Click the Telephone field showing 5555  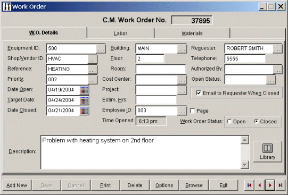pos(245,59)
